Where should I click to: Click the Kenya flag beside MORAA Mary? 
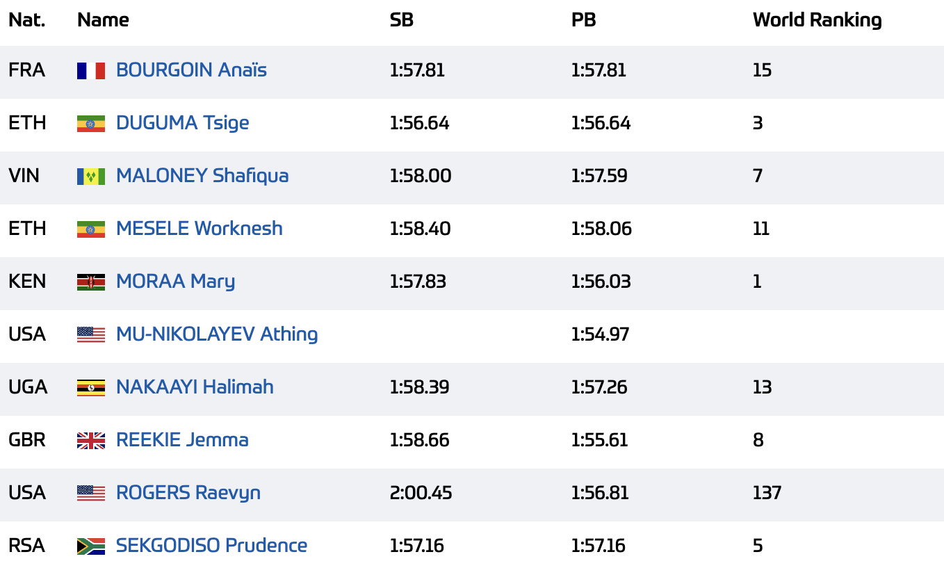pos(91,282)
